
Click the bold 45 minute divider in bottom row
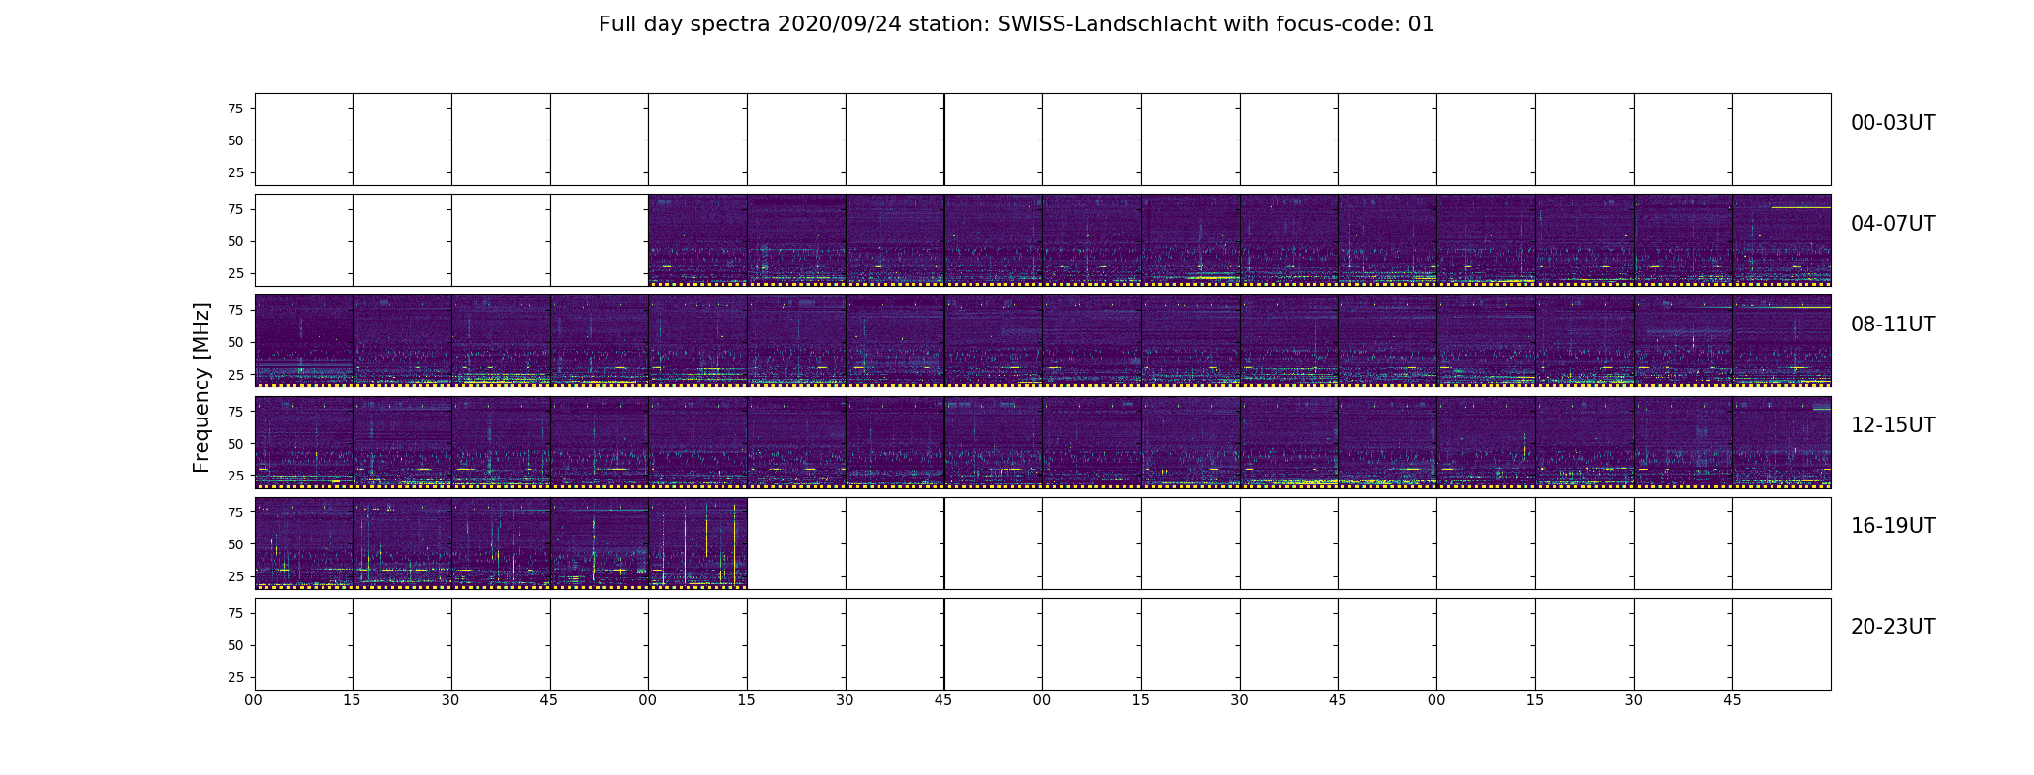pos(944,644)
